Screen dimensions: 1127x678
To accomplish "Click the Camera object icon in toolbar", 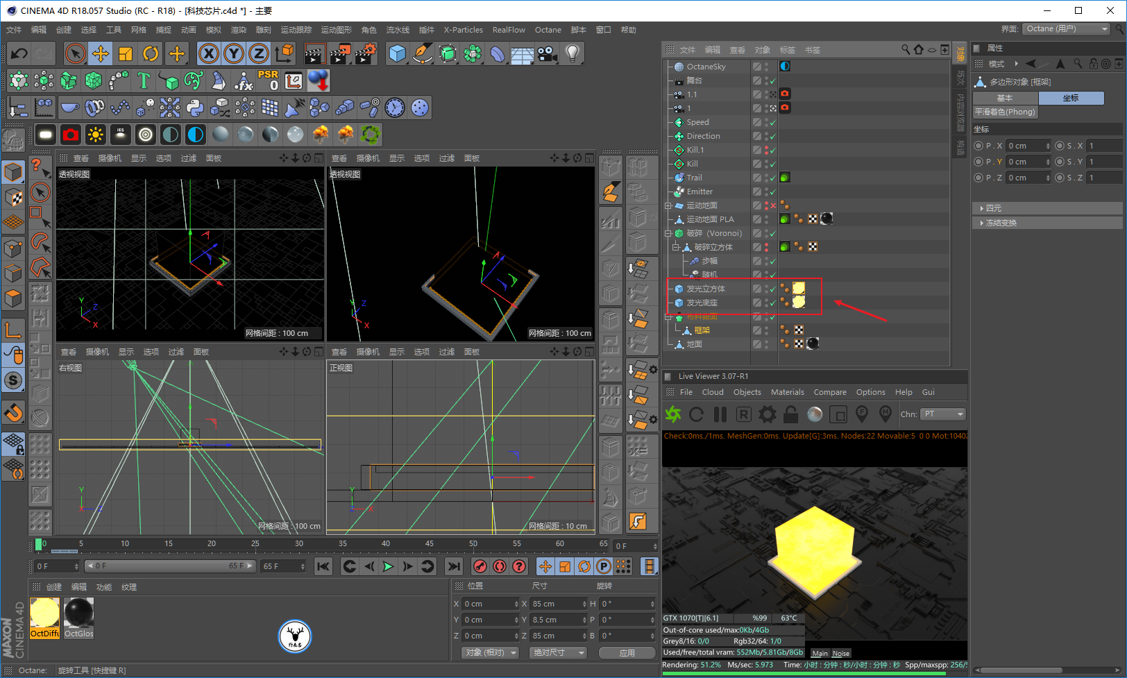I will pos(547,53).
